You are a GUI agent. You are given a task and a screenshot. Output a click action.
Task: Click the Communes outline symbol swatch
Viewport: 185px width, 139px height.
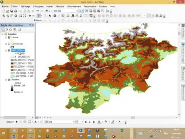12,47
